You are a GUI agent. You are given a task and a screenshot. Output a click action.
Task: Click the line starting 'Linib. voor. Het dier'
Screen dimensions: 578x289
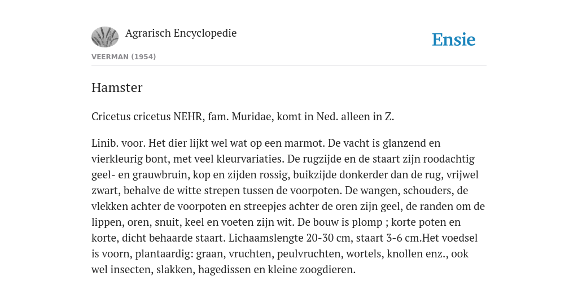click(266, 143)
